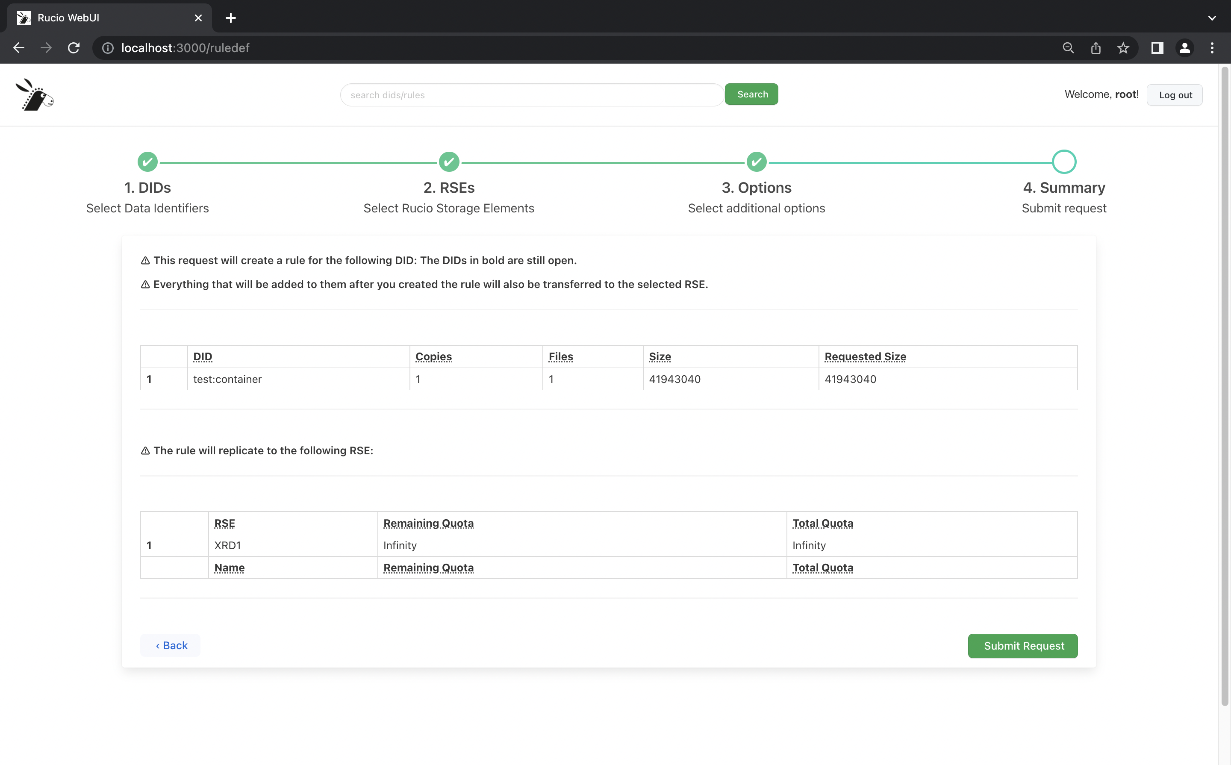This screenshot has width=1231, height=765.
Task: Expand the tab search chevron
Action: [1212, 18]
